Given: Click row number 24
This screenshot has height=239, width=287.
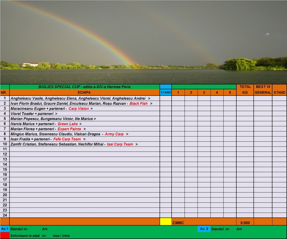Looking at the screenshot, I should [5, 215].
